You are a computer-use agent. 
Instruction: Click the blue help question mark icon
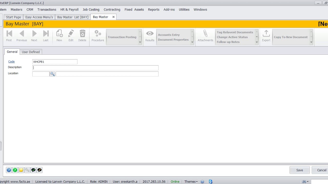pos(9,170)
